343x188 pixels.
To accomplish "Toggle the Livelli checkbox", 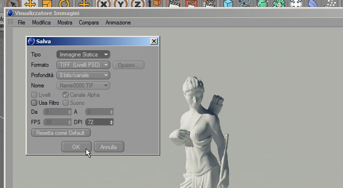I will (34, 95).
